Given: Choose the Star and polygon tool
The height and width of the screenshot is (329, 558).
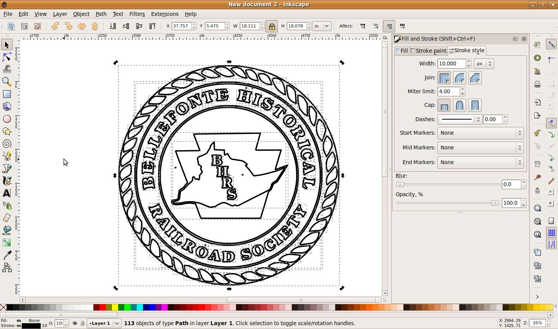Looking at the screenshot, I should pos(7,132).
